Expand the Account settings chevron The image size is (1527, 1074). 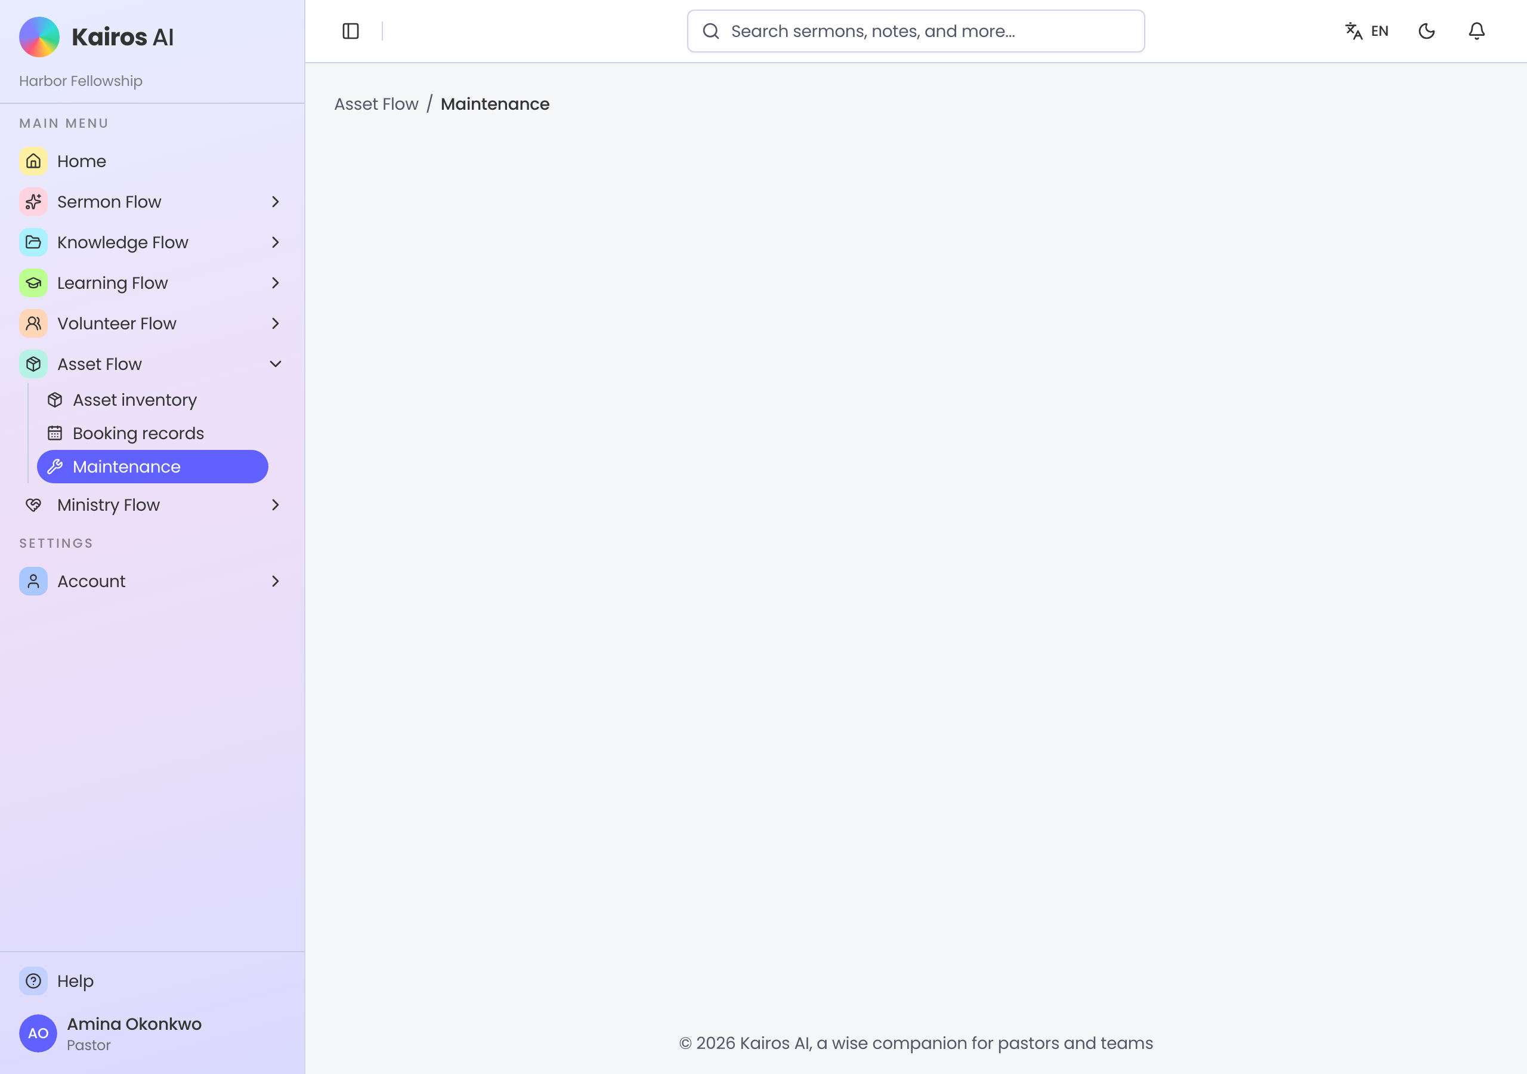pyautogui.click(x=276, y=581)
